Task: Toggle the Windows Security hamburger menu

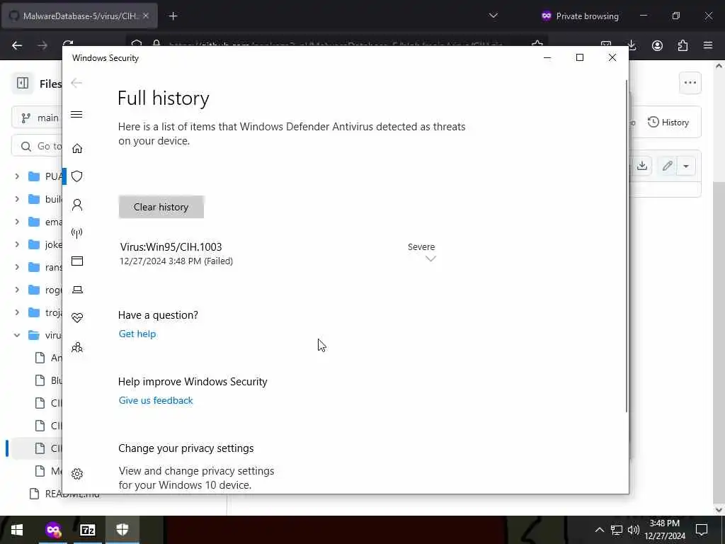Action: click(76, 114)
